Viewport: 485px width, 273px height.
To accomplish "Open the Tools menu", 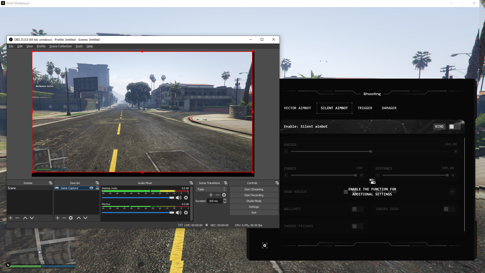I will [79, 46].
